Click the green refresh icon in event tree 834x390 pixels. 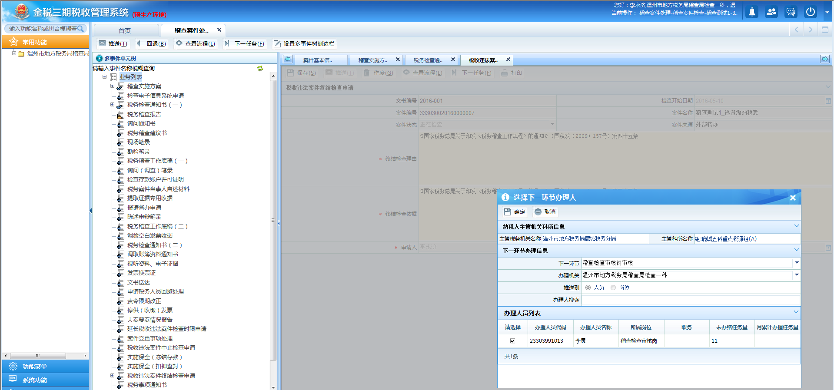pos(260,68)
